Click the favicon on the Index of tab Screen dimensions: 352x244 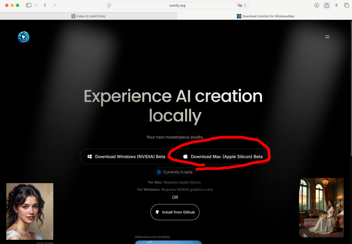click(x=74, y=16)
